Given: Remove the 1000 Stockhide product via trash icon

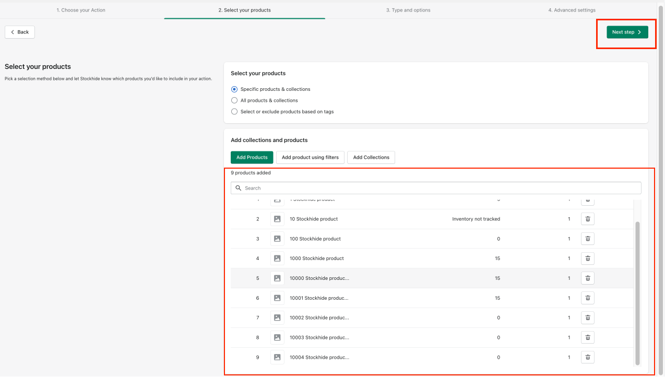Looking at the screenshot, I should (x=587, y=258).
